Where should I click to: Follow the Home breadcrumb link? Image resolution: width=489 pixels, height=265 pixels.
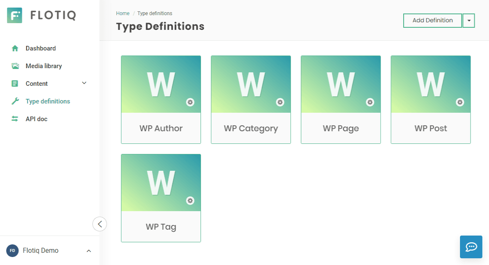[x=122, y=13]
